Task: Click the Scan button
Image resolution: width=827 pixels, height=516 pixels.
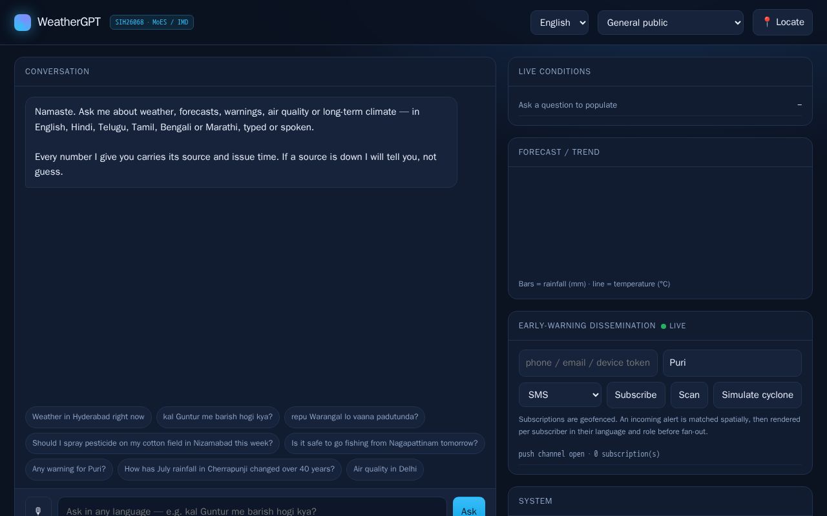Action: pos(689,395)
